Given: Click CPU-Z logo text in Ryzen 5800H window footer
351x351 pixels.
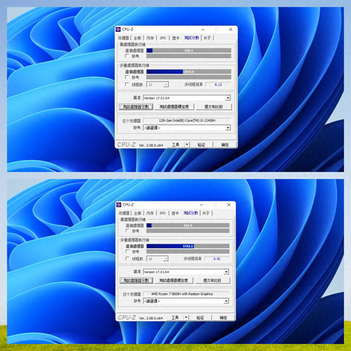Looking at the screenshot, I should point(127,317).
